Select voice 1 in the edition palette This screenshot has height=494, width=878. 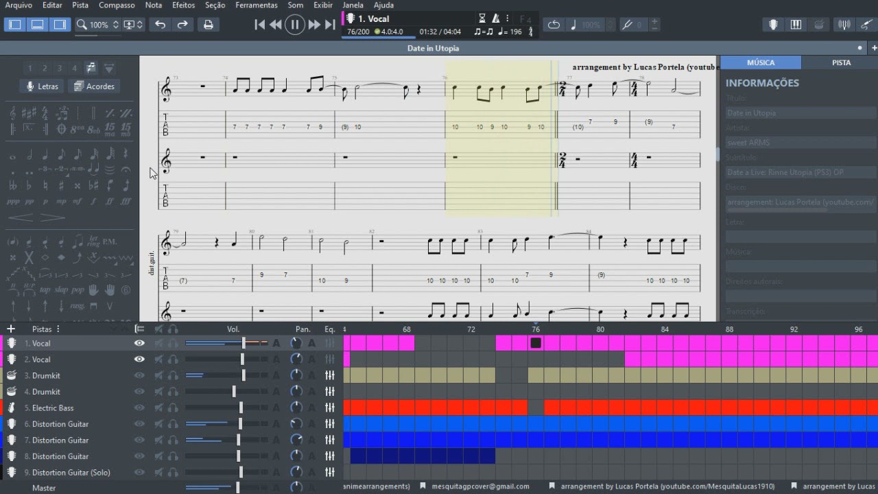(x=29, y=68)
